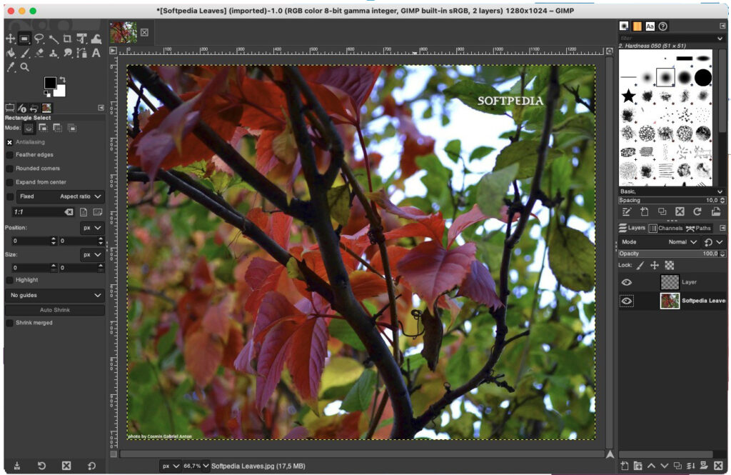731x475 pixels.
Task: Hide the top Layer with eye icon
Action: [x=627, y=282]
